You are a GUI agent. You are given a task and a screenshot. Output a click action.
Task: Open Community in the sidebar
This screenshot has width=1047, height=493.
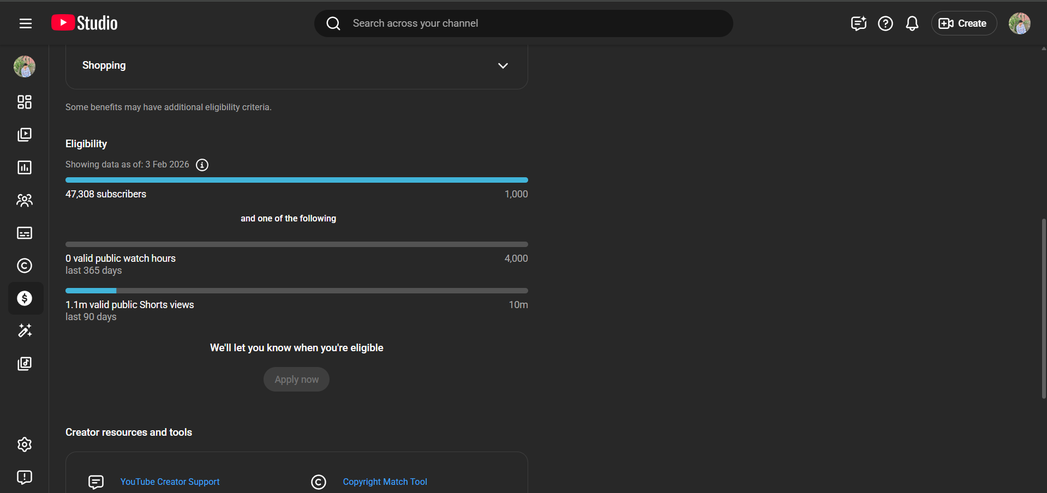tap(25, 200)
